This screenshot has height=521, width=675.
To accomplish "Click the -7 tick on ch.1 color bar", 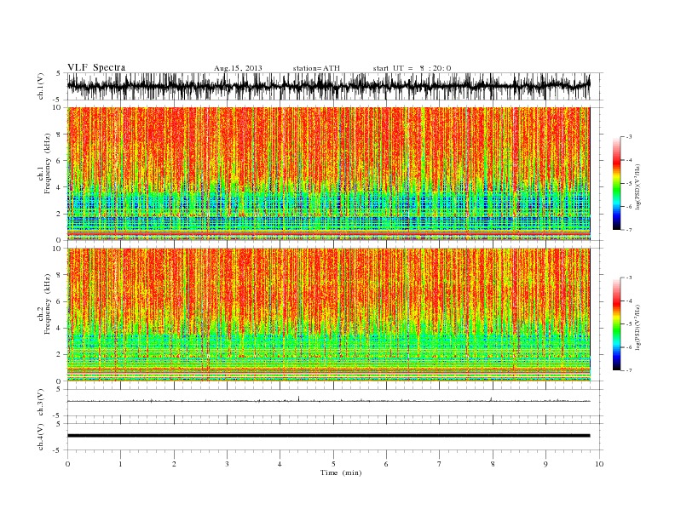I will click(629, 230).
